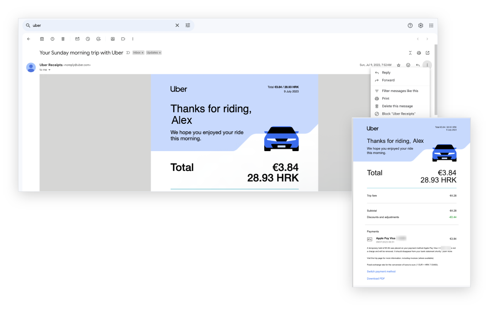The width and height of the screenshot is (489, 311).
Task: Collapse all messages icon
Action: tap(410, 53)
